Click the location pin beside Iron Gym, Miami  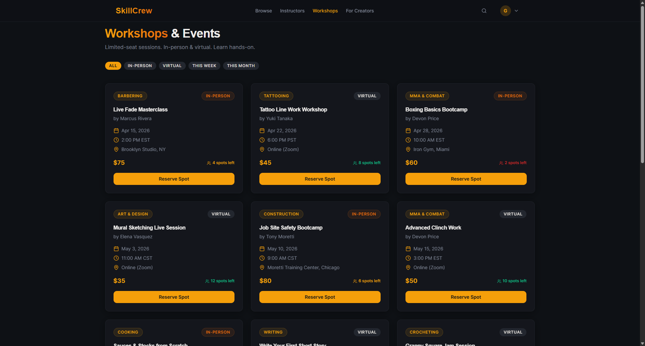(408, 149)
